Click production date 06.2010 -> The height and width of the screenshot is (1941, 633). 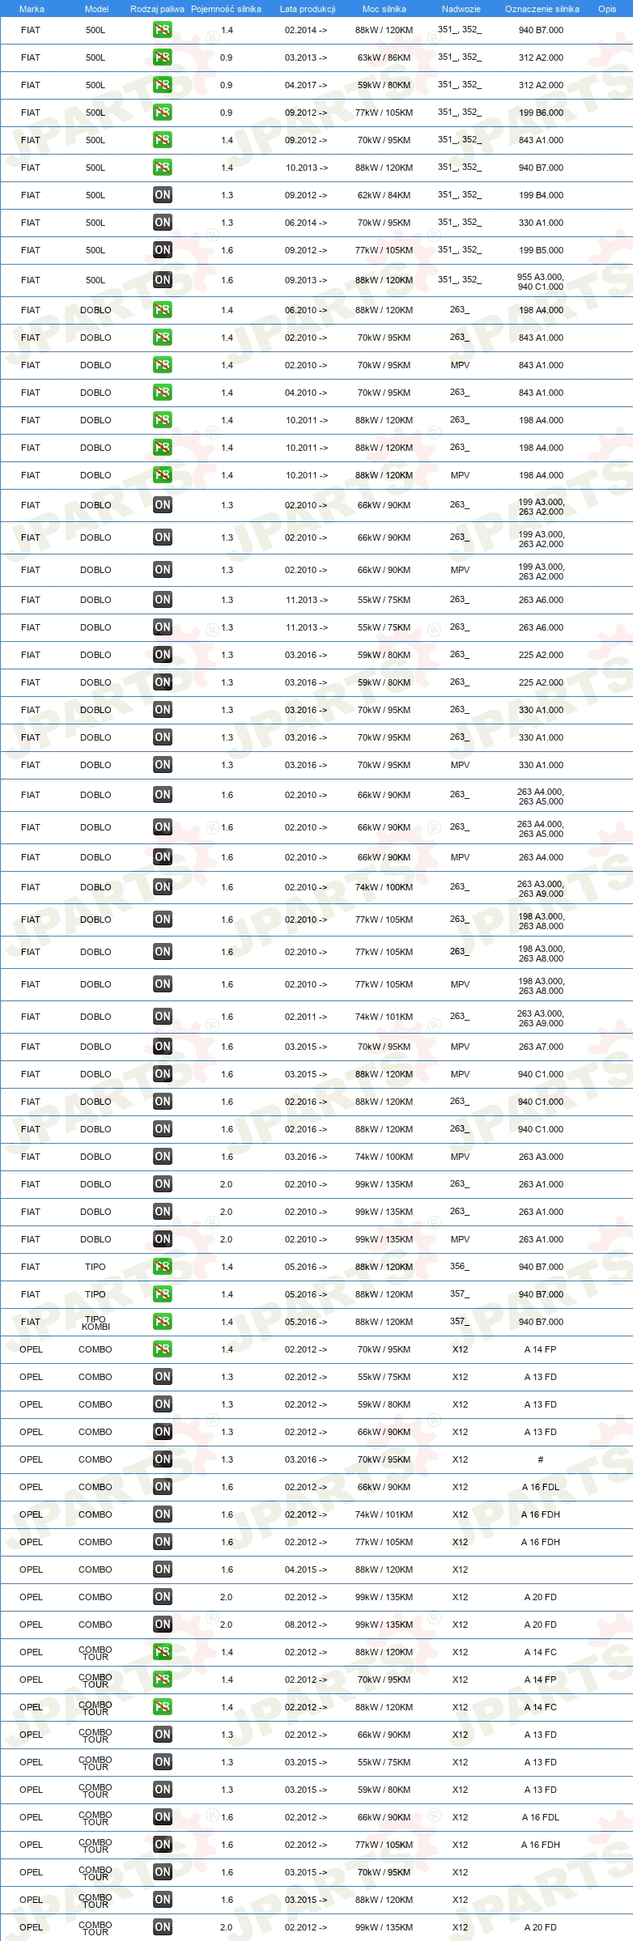click(306, 310)
